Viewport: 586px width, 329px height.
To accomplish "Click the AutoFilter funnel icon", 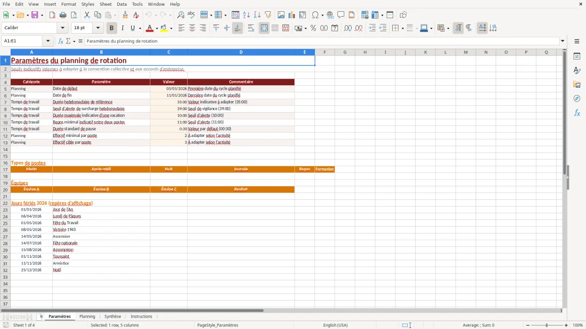I will (x=268, y=15).
